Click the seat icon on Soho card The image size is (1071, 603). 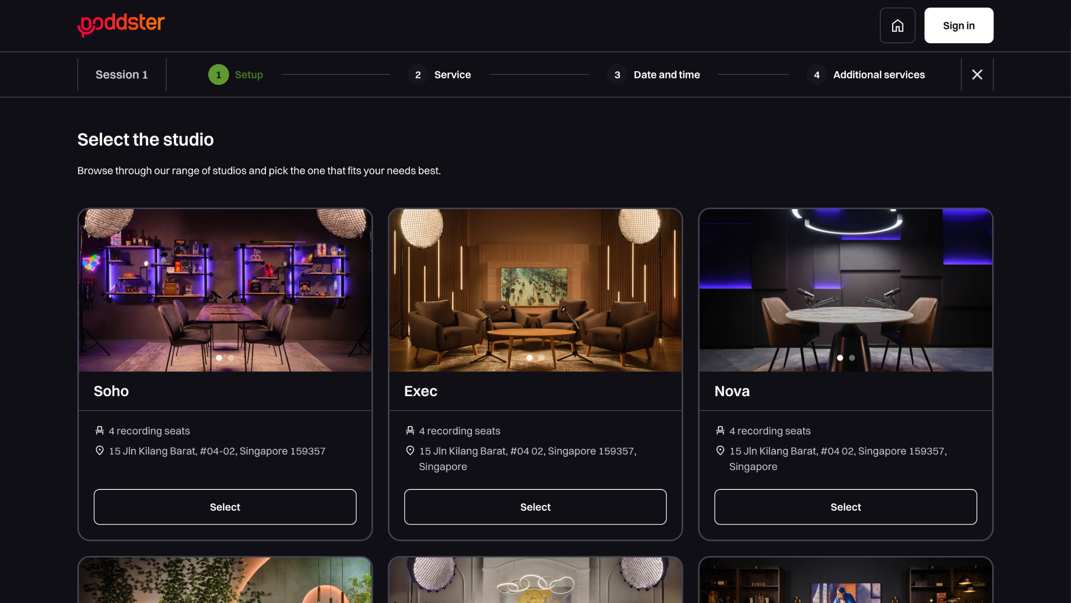99,430
